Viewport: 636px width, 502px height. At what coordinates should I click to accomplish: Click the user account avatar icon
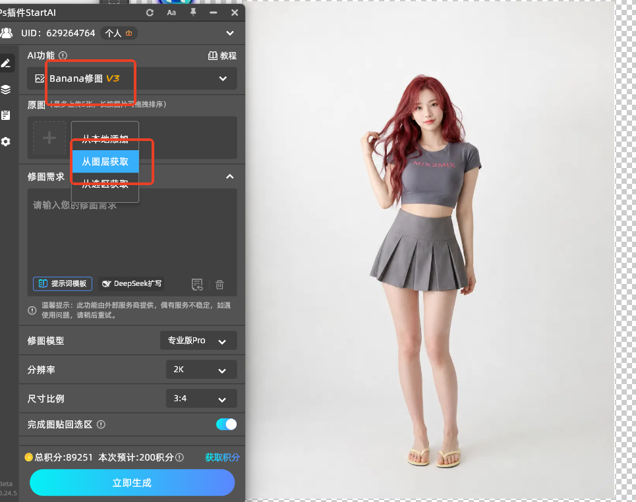coord(7,33)
